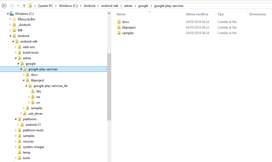Select system-images folder icon
Screen dimensions: 272x162
(x=20, y=147)
